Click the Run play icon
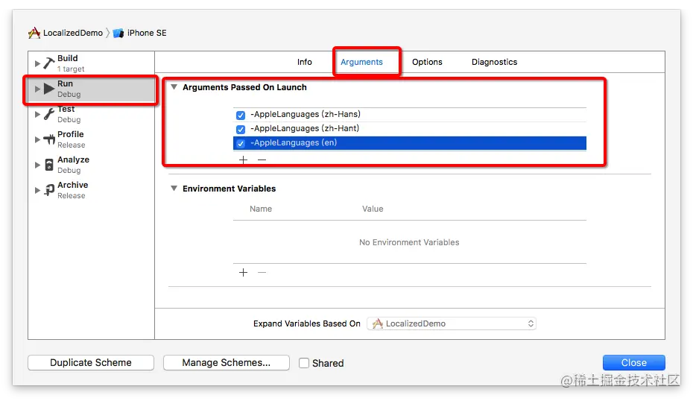693x401 pixels. 49,89
